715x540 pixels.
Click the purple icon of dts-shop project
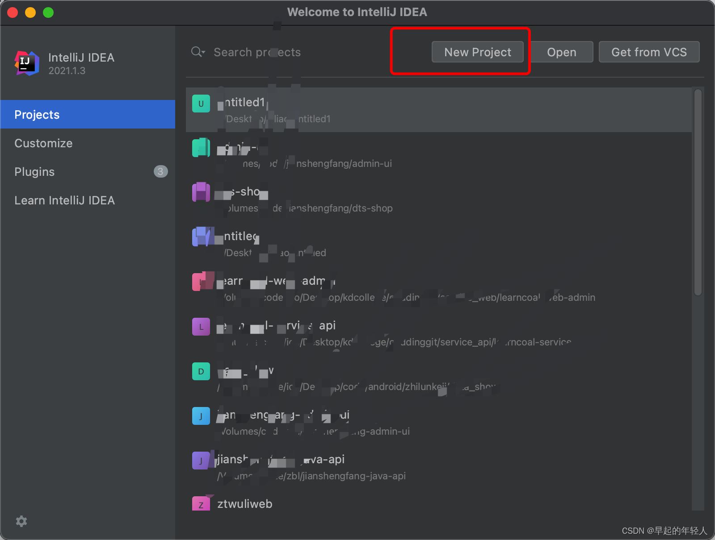[x=201, y=192]
